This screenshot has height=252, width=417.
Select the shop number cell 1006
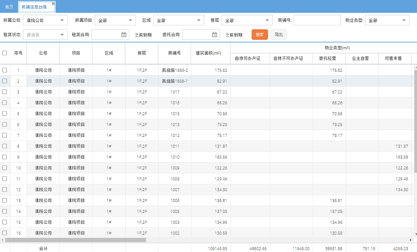(175, 201)
